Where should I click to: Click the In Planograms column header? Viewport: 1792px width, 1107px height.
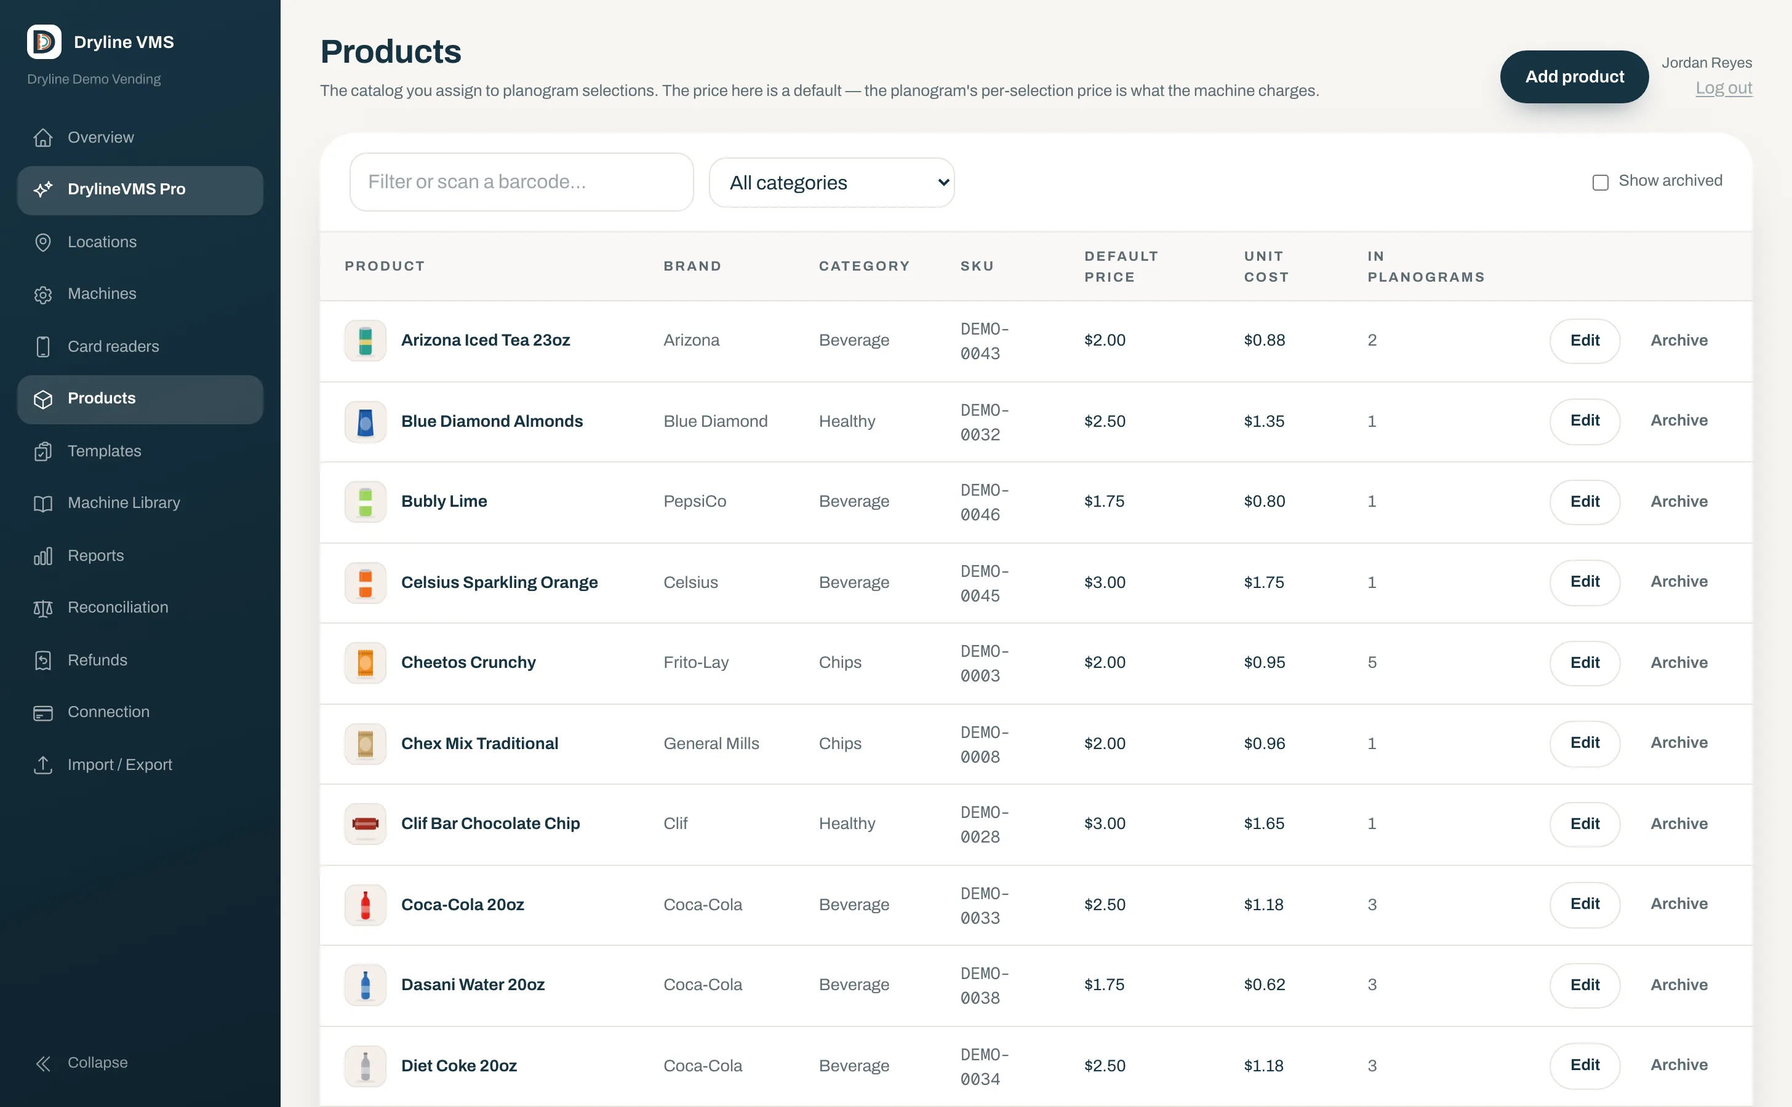pyautogui.click(x=1426, y=266)
